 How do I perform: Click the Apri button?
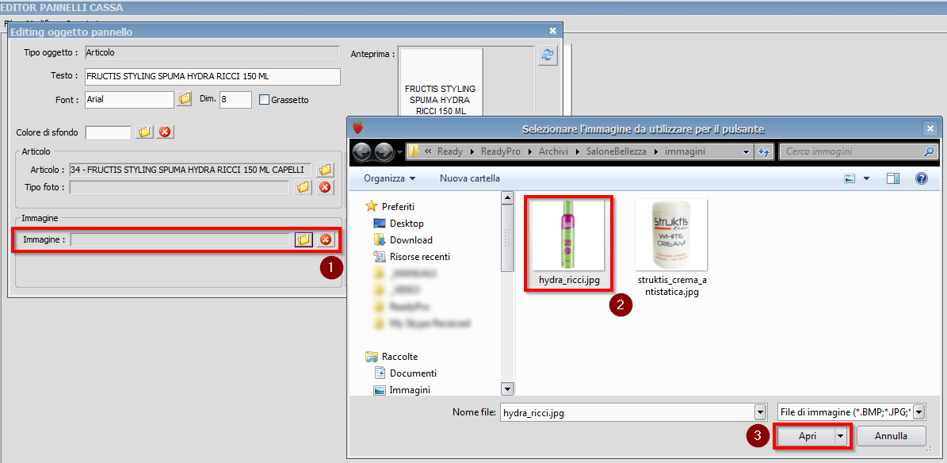pos(807,436)
